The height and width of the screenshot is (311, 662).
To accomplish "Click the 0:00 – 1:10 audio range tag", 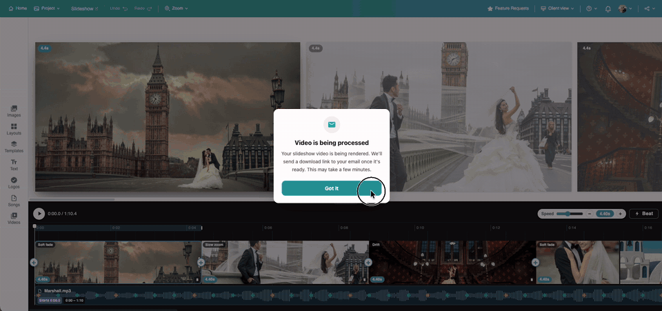I will click(74, 301).
